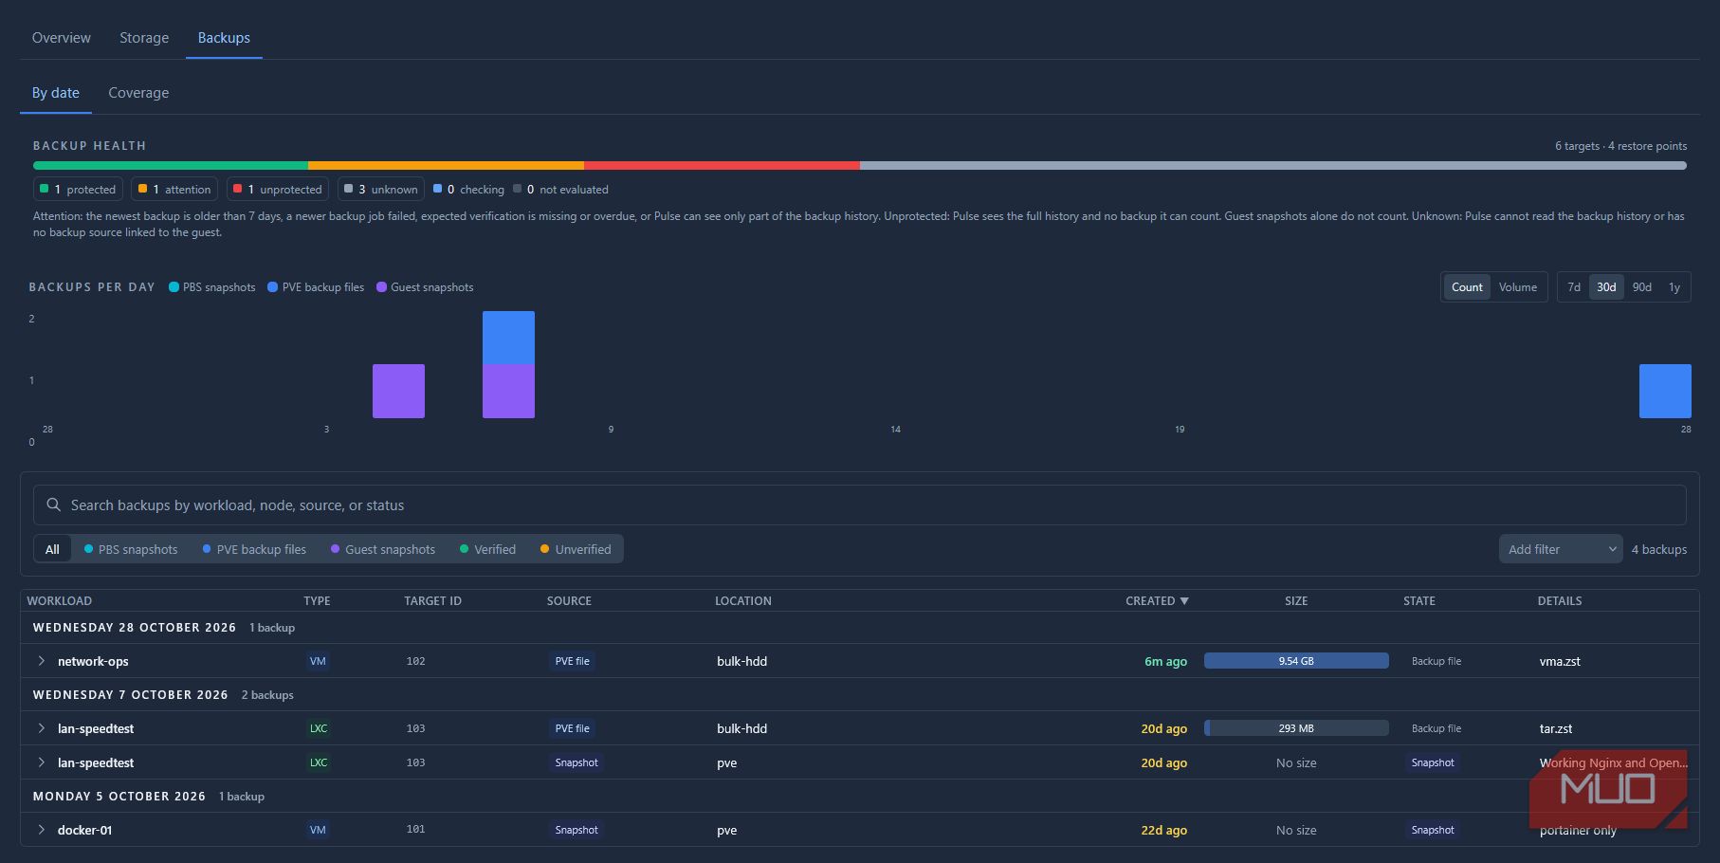Switch chart to Count mode
This screenshot has width=1720, height=863.
pos(1467,287)
